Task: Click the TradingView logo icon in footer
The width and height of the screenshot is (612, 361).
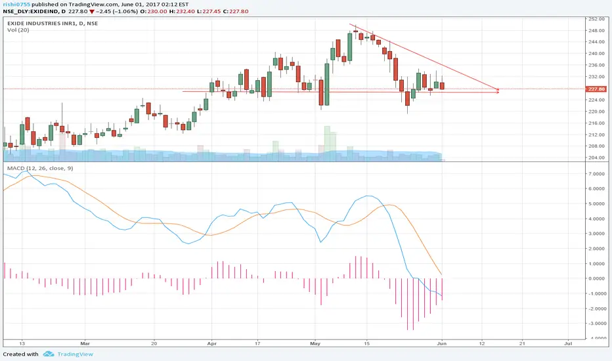Action: (49, 354)
